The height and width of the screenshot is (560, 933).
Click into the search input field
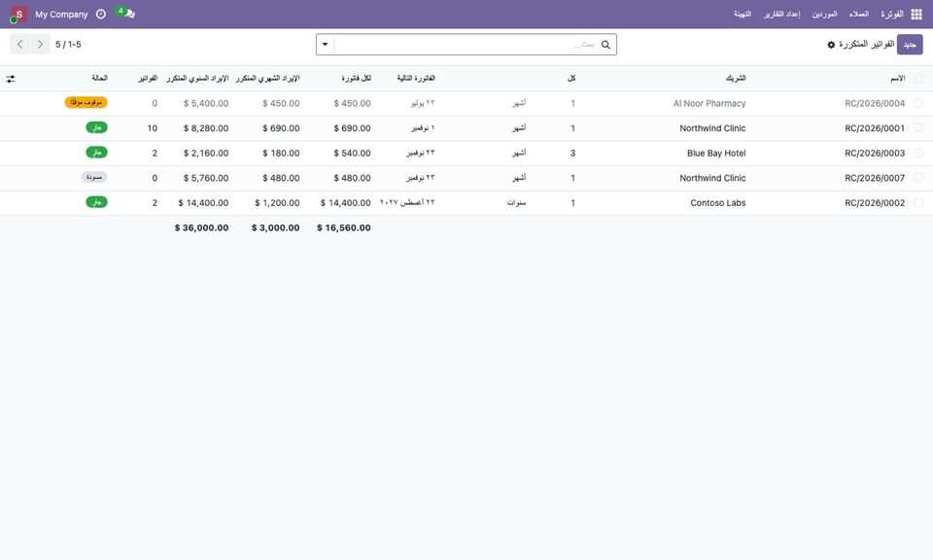click(x=467, y=45)
